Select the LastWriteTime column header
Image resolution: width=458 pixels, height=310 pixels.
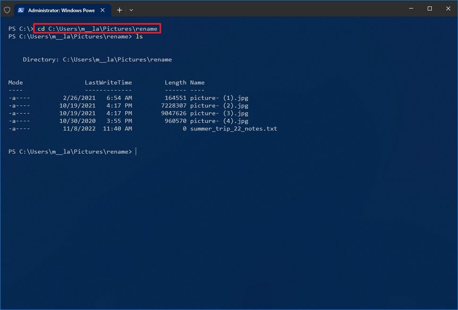(108, 82)
